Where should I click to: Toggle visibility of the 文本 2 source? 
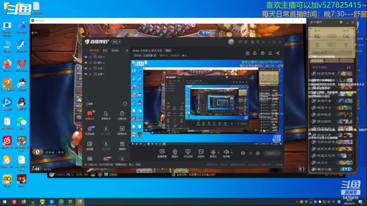tap(86, 57)
